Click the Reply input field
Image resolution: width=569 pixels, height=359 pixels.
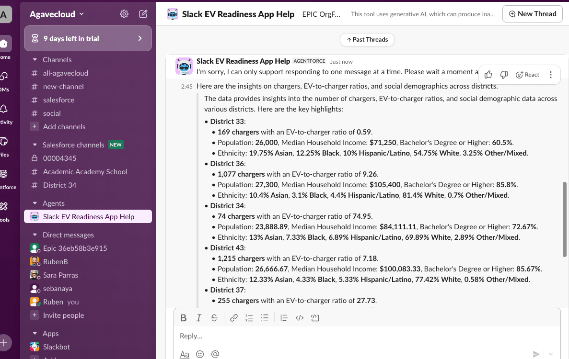click(367, 336)
